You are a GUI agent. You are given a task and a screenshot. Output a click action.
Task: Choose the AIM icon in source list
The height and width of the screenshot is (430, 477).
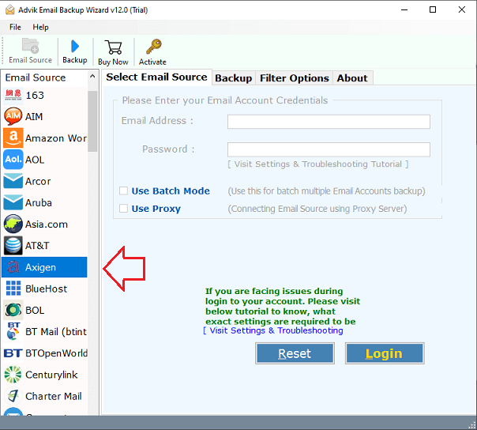point(13,116)
